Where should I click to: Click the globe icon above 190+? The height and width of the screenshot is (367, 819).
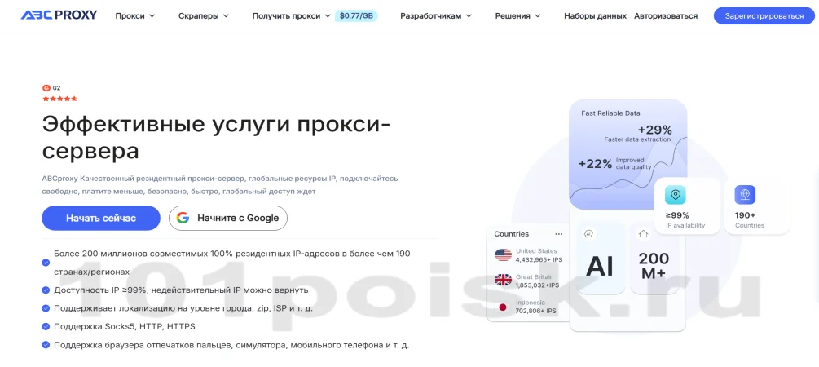(x=745, y=195)
